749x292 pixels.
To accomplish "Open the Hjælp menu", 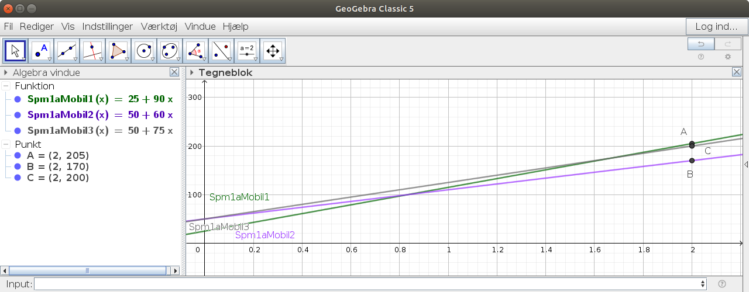I will 235,26.
